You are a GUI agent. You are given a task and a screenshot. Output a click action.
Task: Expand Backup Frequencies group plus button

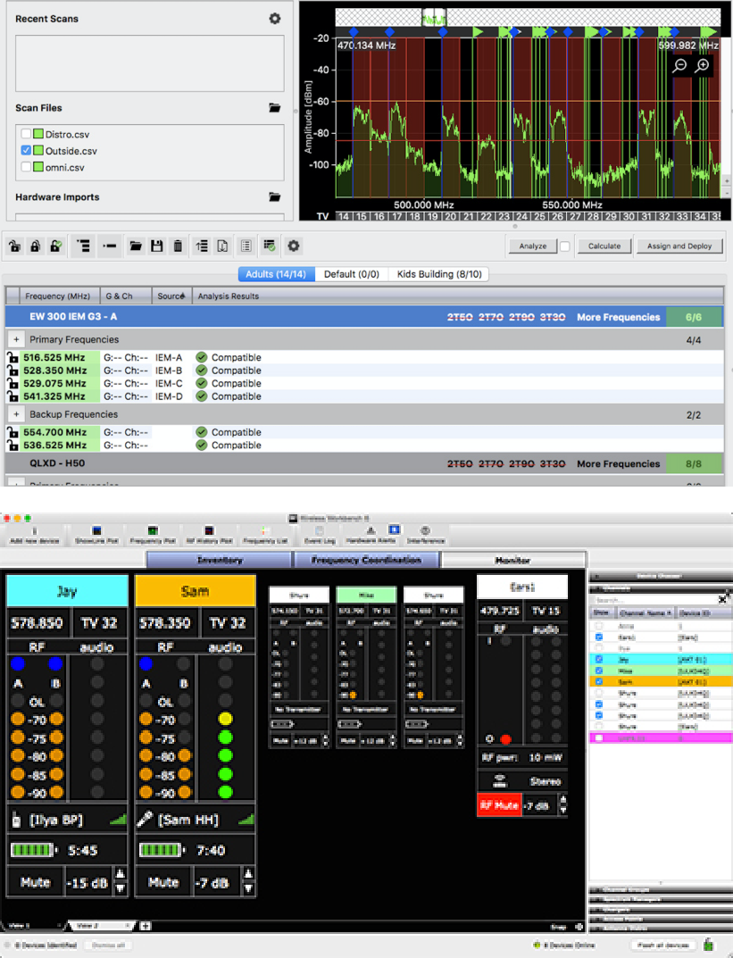tap(16, 413)
